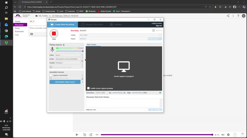Select the Discussion tab in the viewer sidebar
The height and width of the screenshot is (138, 247).
point(20,25)
